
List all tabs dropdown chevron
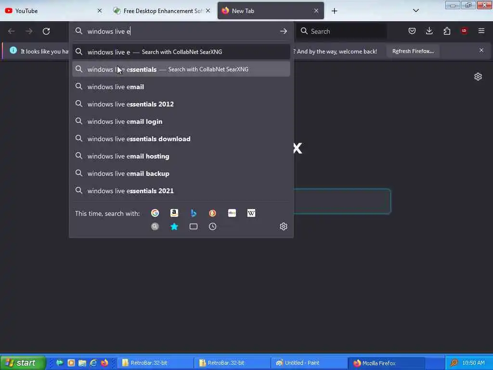[415, 11]
